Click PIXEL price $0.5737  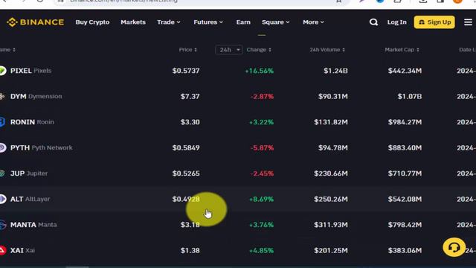pos(186,71)
